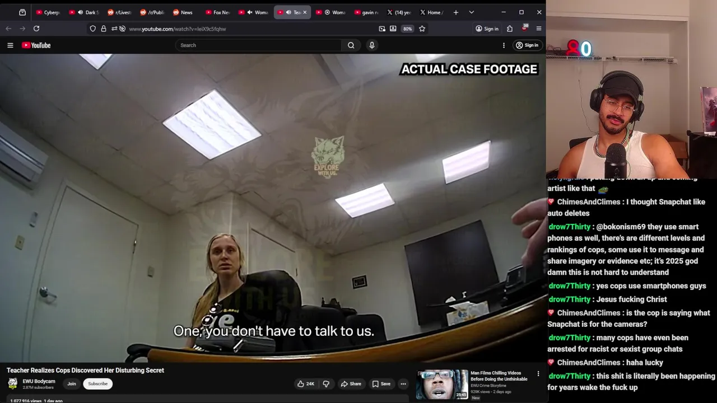Minimize the browser window
This screenshot has width=717, height=403.
504,12
